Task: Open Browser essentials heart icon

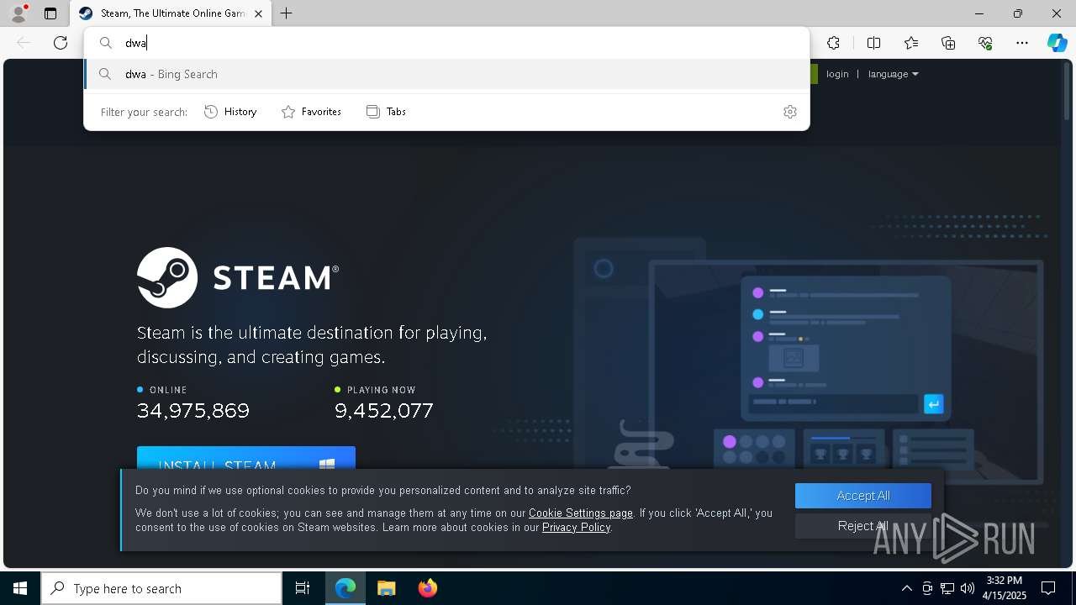Action: [x=985, y=43]
